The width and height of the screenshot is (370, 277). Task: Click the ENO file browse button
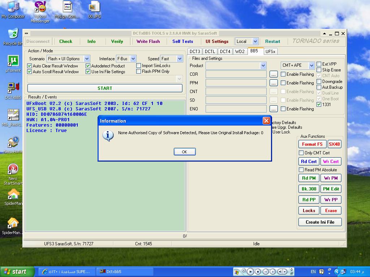(x=273, y=109)
